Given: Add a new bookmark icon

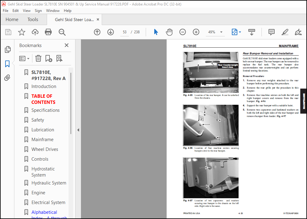Looking at the screenshot, I should tap(49, 58).
